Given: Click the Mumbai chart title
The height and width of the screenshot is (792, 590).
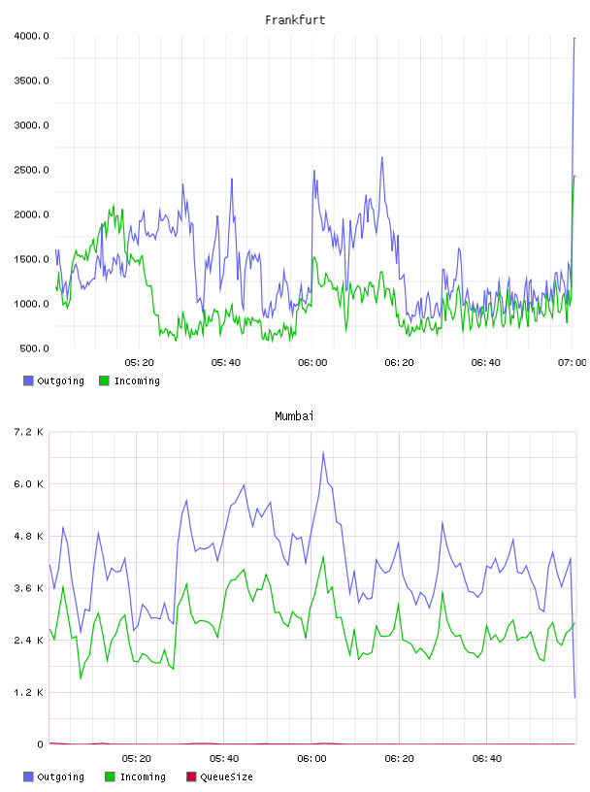Looking at the screenshot, I should click(x=294, y=416).
